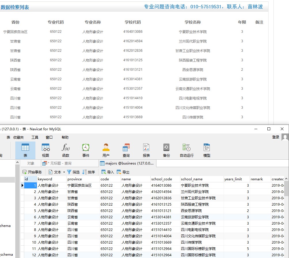This screenshot has width=289, height=258.
Task: Click the remark column header
Action: 260,179
